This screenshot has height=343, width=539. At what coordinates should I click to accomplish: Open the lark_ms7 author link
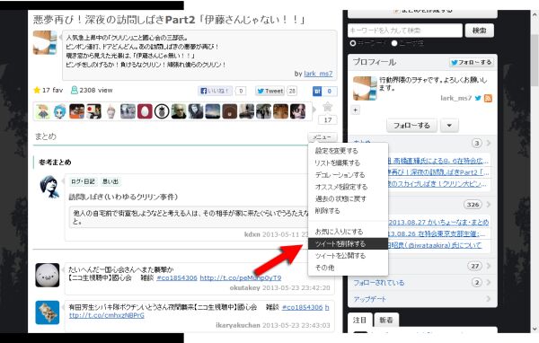318,74
